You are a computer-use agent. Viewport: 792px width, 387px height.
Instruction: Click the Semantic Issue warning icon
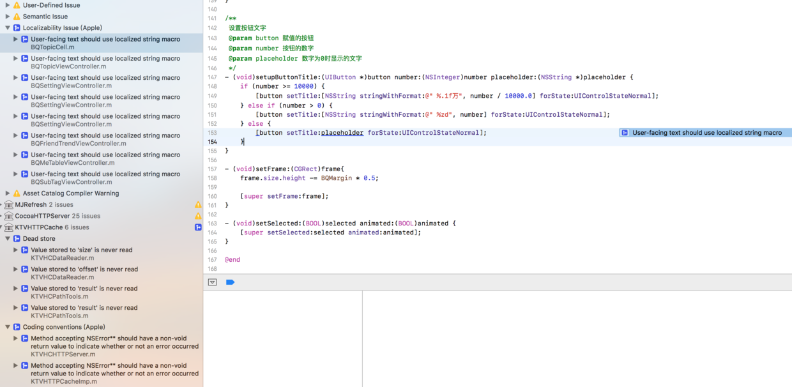pos(17,17)
